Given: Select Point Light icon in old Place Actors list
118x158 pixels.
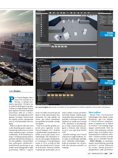Looking at the screenshot, I should 41,21.
